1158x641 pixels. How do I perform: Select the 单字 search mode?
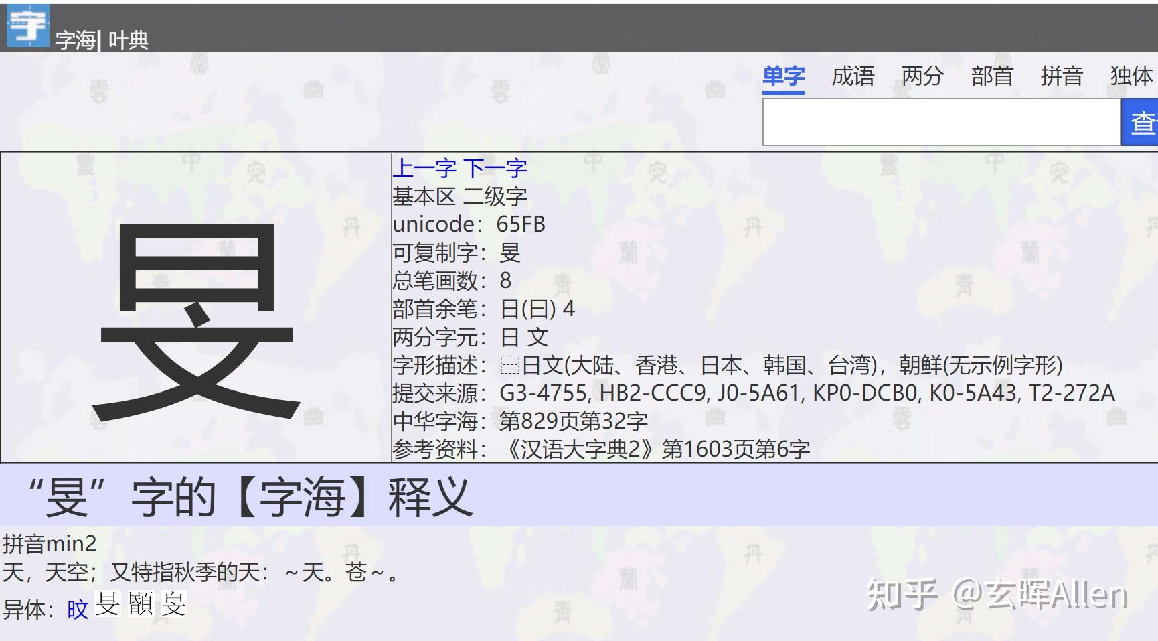[786, 76]
